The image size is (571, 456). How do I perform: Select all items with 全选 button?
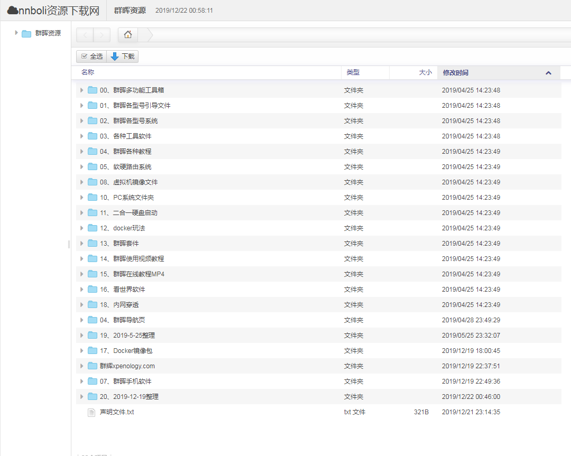coord(91,57)
